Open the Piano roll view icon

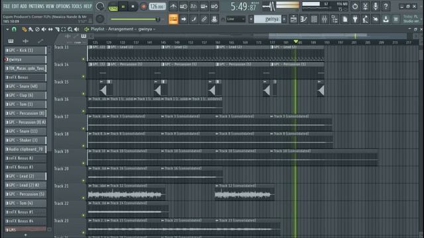[303, 19]
